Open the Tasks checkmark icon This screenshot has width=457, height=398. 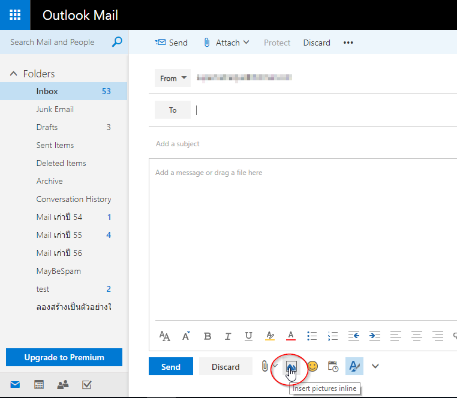86,385
